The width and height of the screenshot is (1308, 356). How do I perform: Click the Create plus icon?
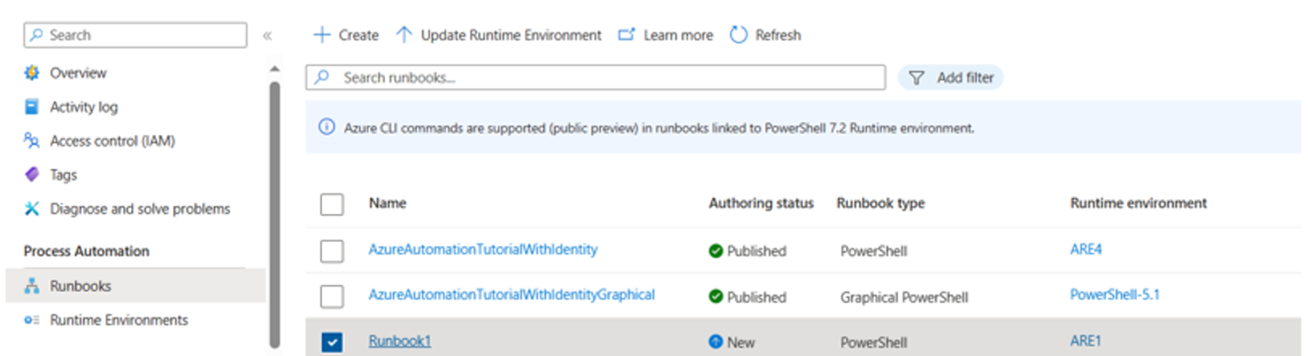[x=322, y=35]
